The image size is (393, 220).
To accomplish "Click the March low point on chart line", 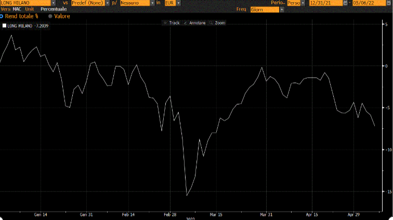I will (x=187, y=195).
